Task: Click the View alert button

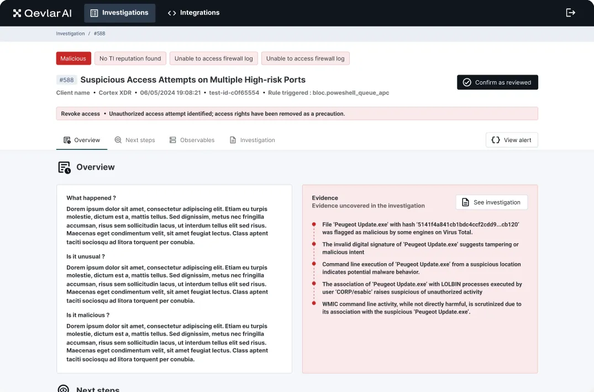Action: (512, 140)
